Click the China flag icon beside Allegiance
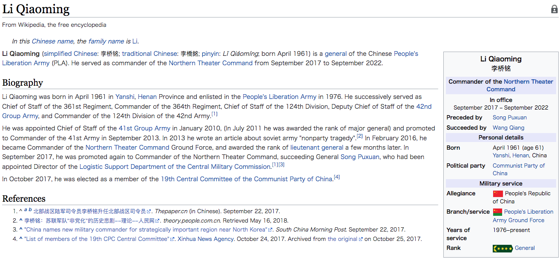The width and height of the screenshot is (560, 258). pos(498,194)
